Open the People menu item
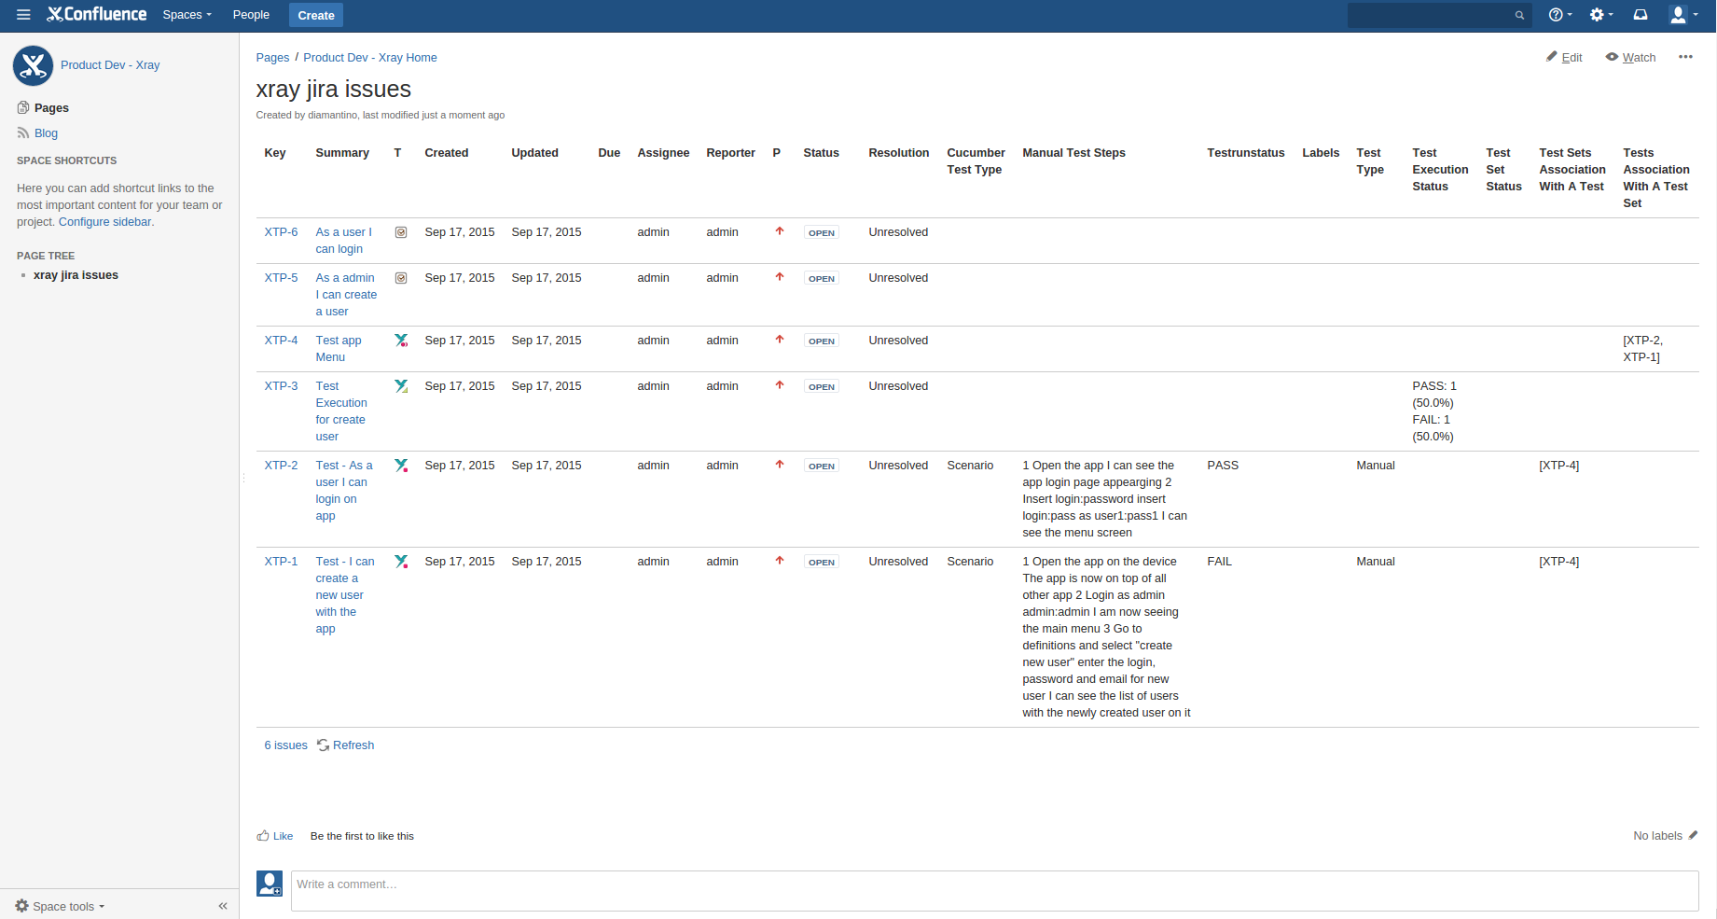The image size is (1717, 919). [251, 15]
